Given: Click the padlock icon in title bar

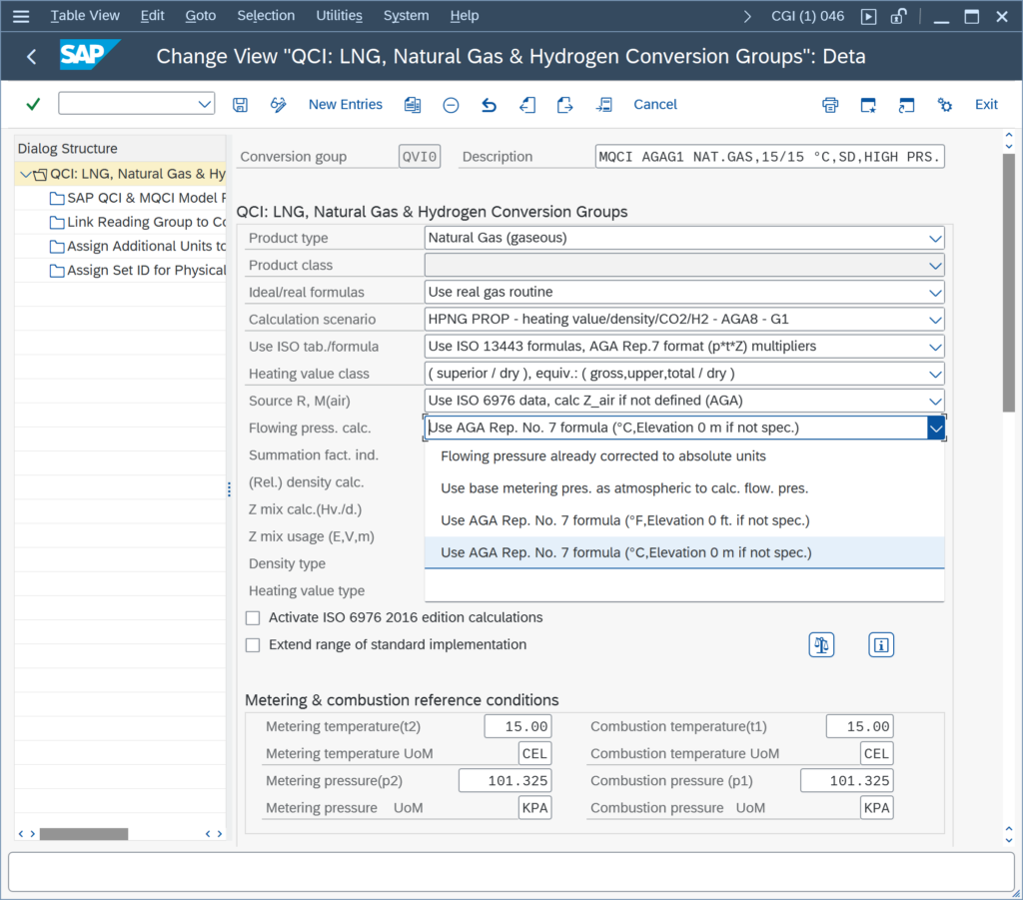Looking at the screenshot, I should tap(899, 16).
